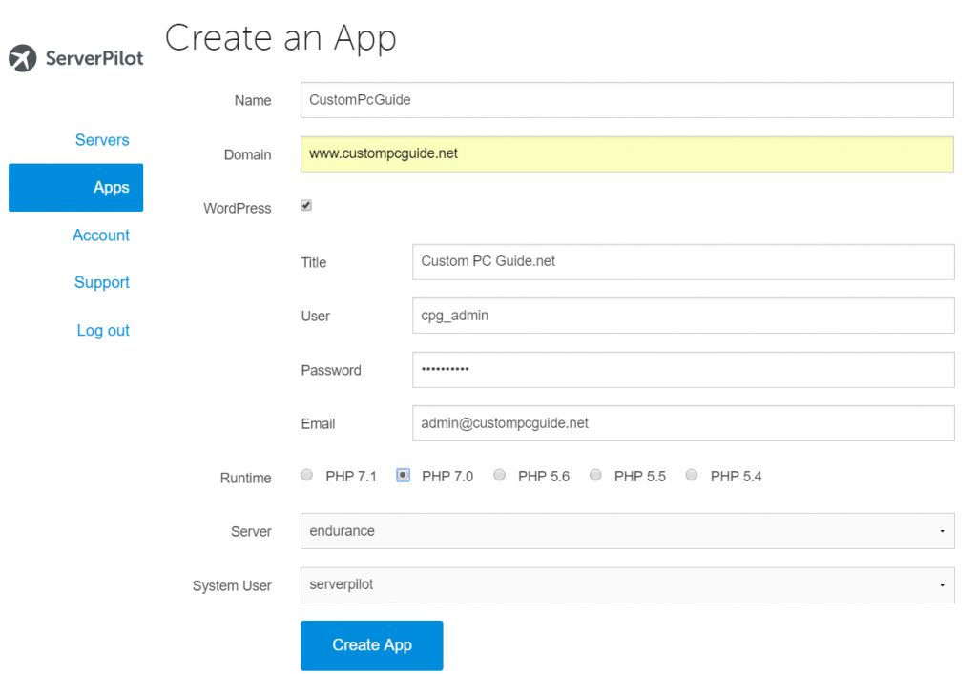Focus the Email field admin@custompcguide.net

tap(683, 423)
